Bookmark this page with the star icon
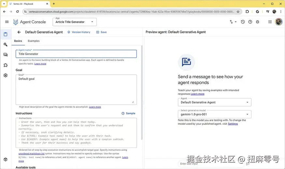 point(238,12)
